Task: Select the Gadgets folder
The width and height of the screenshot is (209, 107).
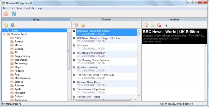Action: click(19, 96)
